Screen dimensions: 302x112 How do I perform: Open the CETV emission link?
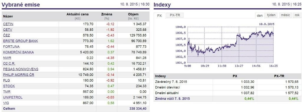[8, 30]
